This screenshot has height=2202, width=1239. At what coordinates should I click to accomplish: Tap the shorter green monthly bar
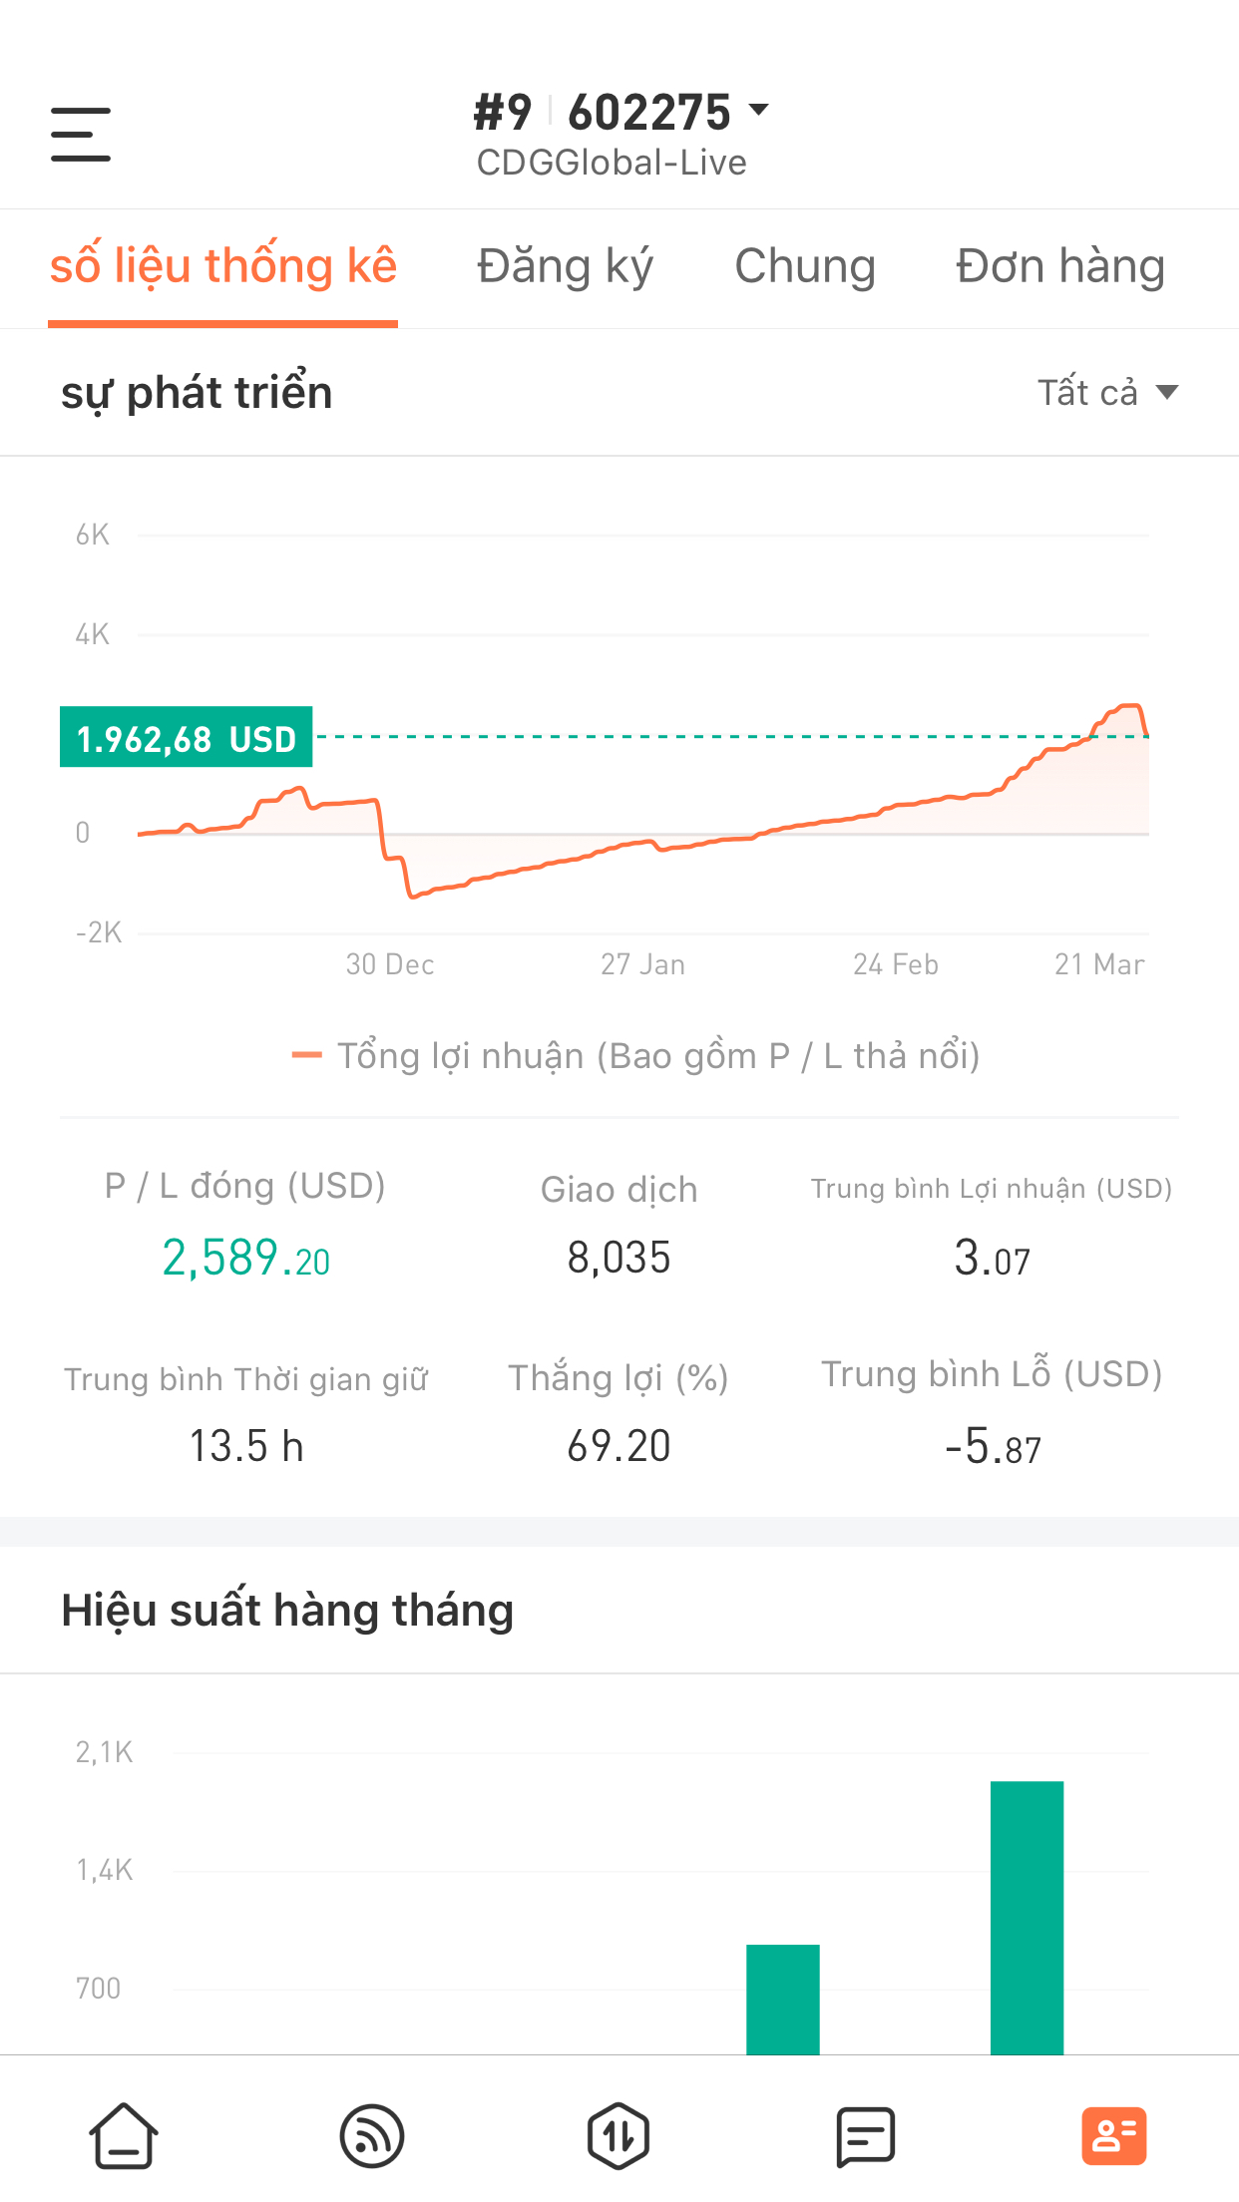click(783, 1999)
